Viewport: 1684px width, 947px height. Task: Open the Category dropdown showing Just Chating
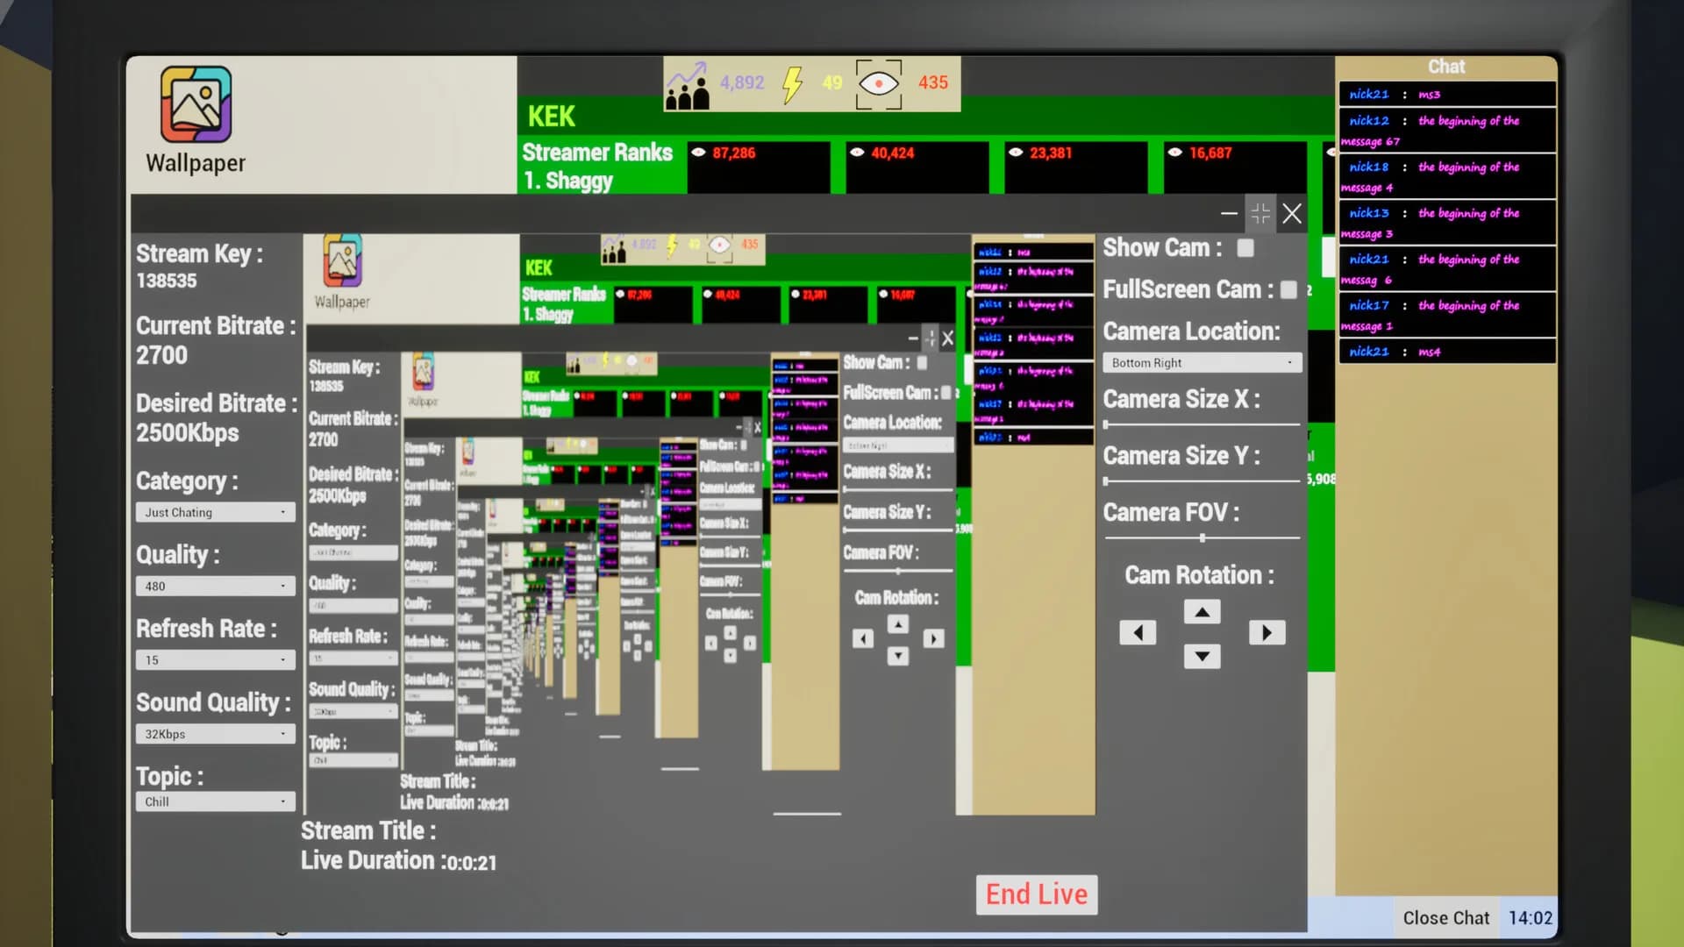pyautogui.click(x=216, y=512)
